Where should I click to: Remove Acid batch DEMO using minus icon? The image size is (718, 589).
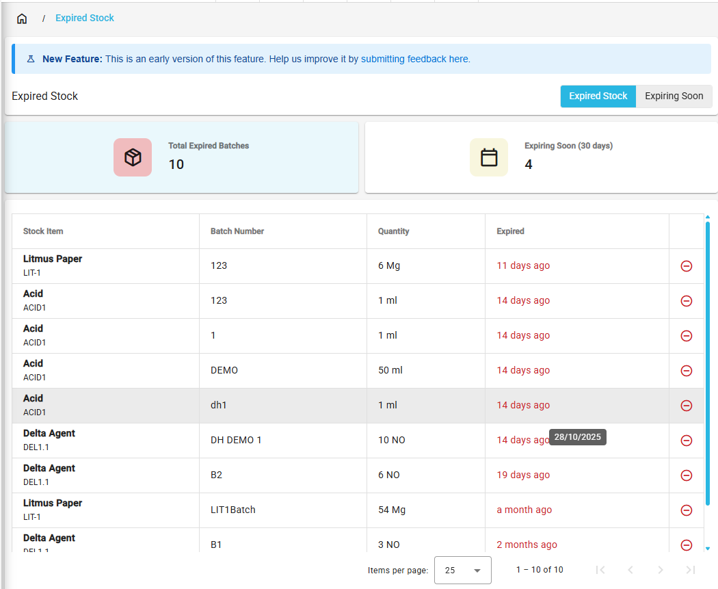[x=687, y=371]
